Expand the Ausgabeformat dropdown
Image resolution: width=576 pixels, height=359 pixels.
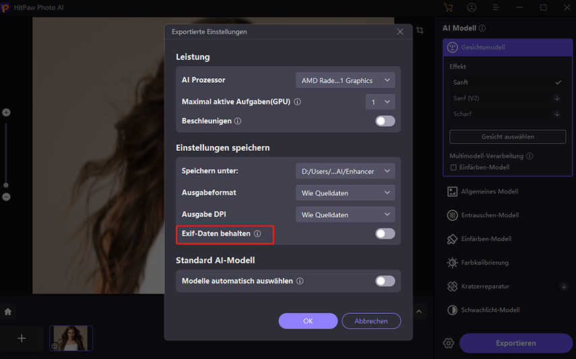coord(346,193)
